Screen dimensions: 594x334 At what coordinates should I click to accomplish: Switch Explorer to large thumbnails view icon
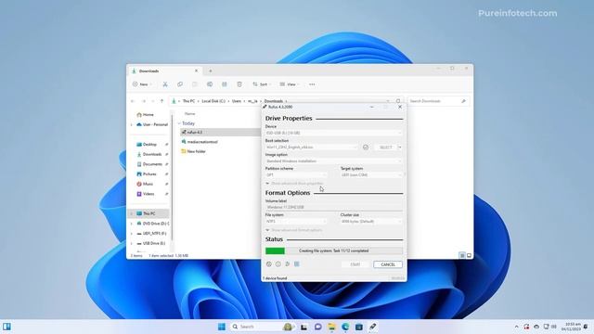469,256
